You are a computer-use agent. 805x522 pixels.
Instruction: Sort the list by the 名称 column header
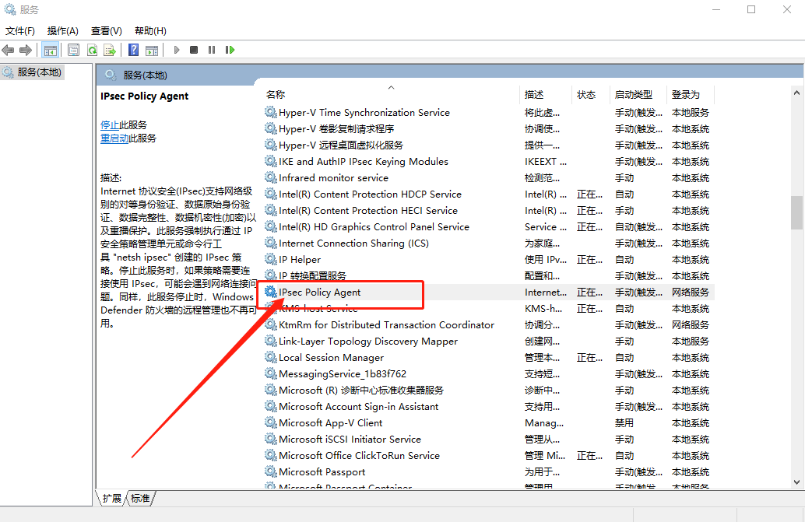click(276, 95)
